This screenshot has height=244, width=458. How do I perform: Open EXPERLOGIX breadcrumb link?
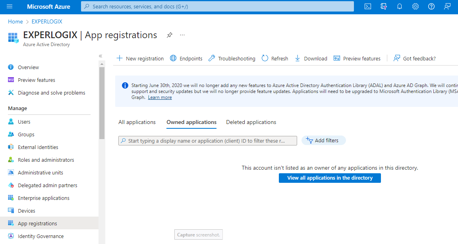coord(47,21)
